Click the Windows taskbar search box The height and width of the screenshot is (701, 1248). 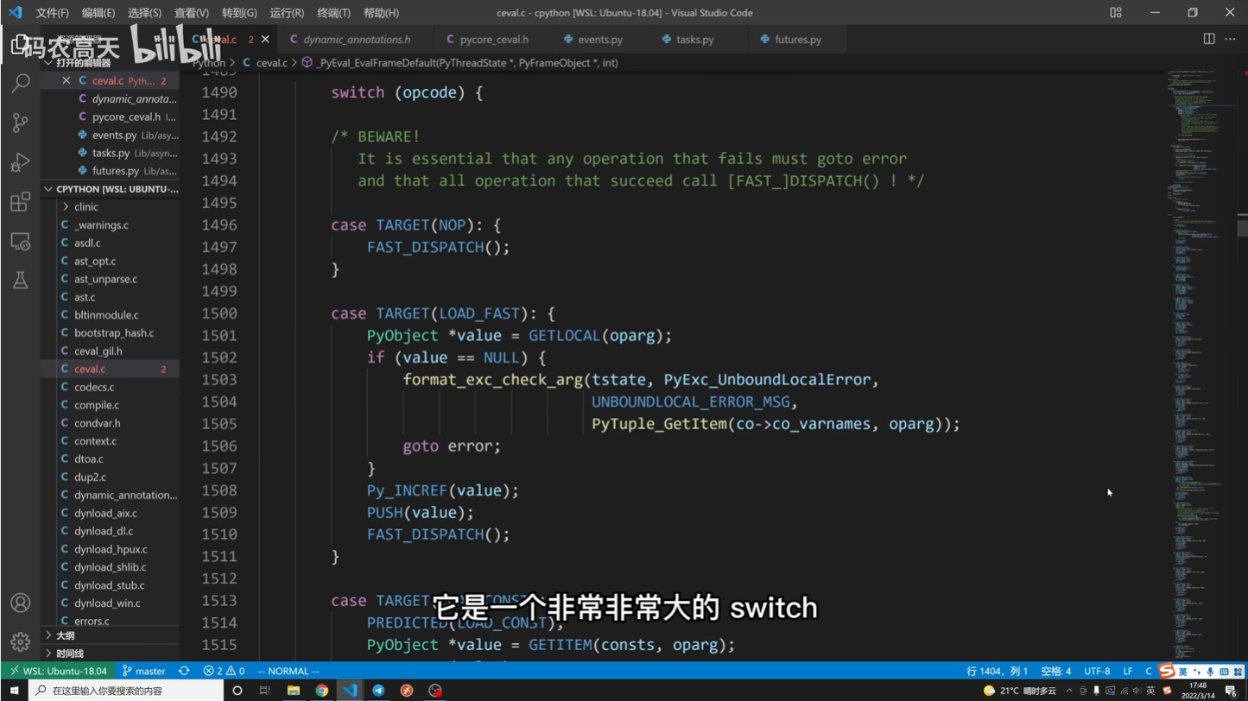126,691
